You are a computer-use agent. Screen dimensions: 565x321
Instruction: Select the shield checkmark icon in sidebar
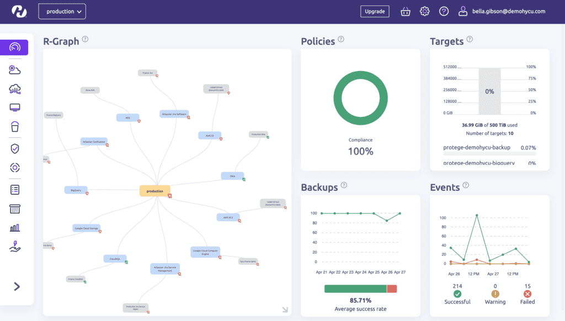click(x=15, y=148)
